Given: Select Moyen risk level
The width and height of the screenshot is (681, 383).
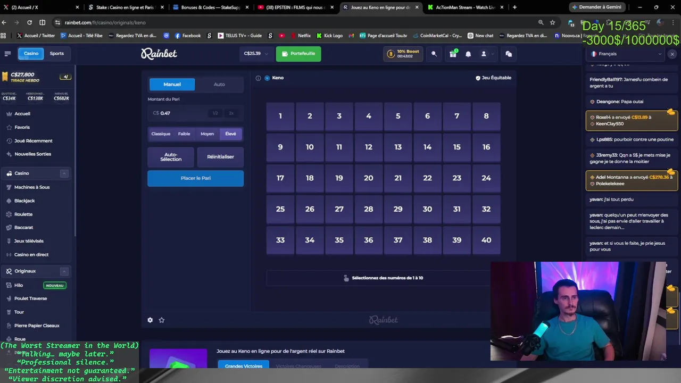Looking at the screenshot, I should (207, 134).
